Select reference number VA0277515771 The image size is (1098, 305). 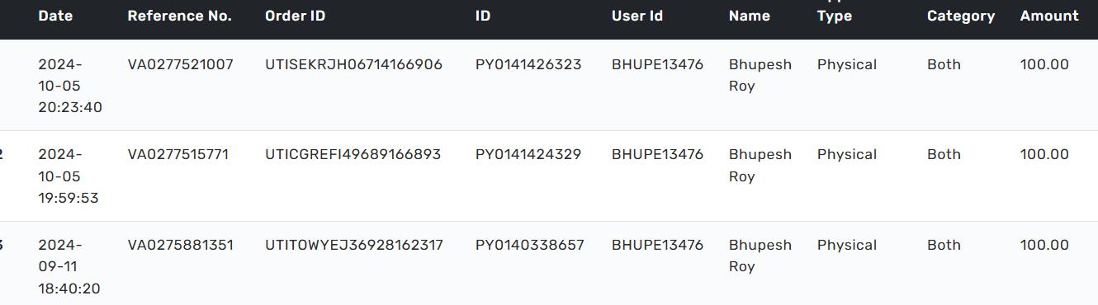[177, 154]
